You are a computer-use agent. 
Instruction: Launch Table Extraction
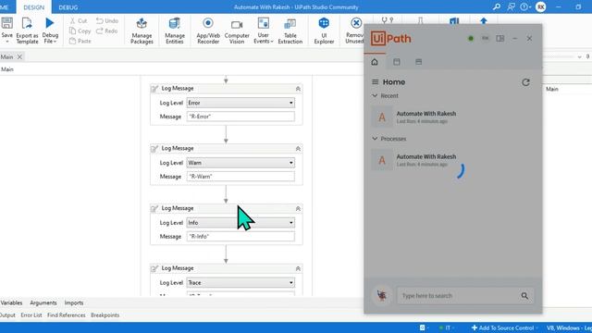click(x=290, y=31)
